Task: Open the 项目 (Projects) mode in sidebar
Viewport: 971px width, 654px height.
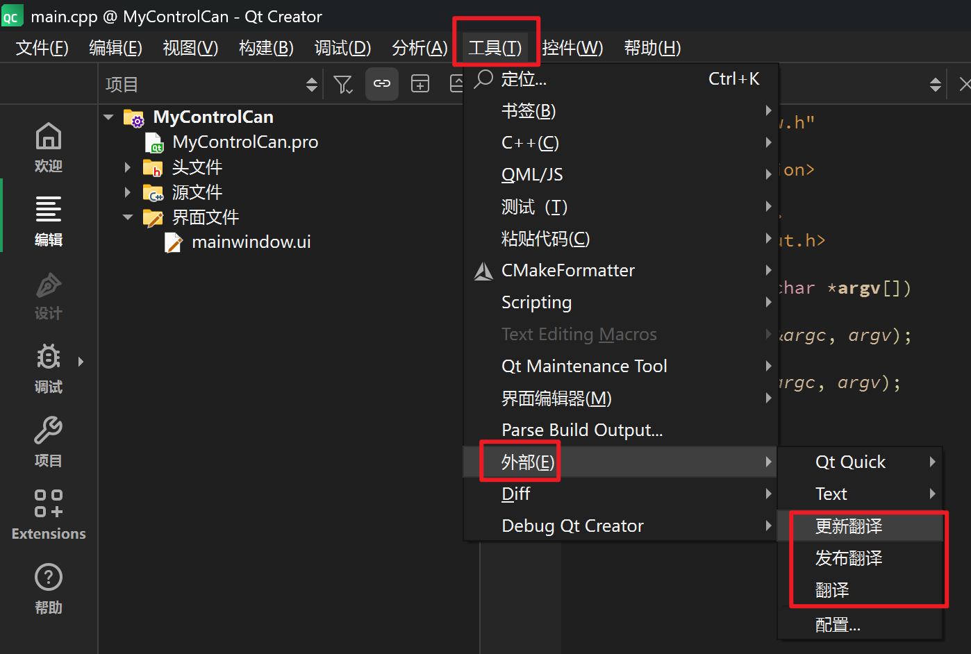Action: (49, 442)
